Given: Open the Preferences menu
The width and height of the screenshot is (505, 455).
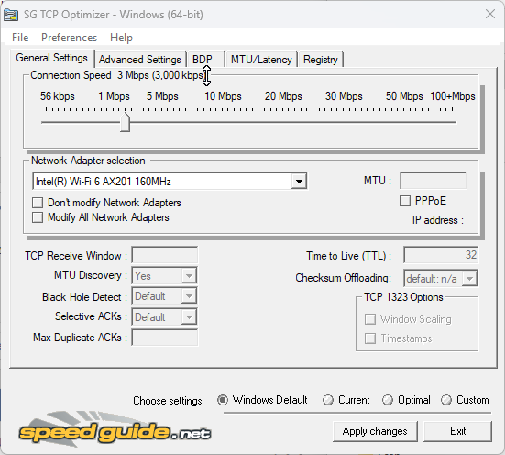Looking at the screenshot, I should [69, 38].
